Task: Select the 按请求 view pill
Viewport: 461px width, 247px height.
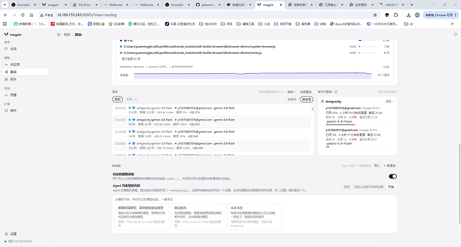Action: pos(292,99)
